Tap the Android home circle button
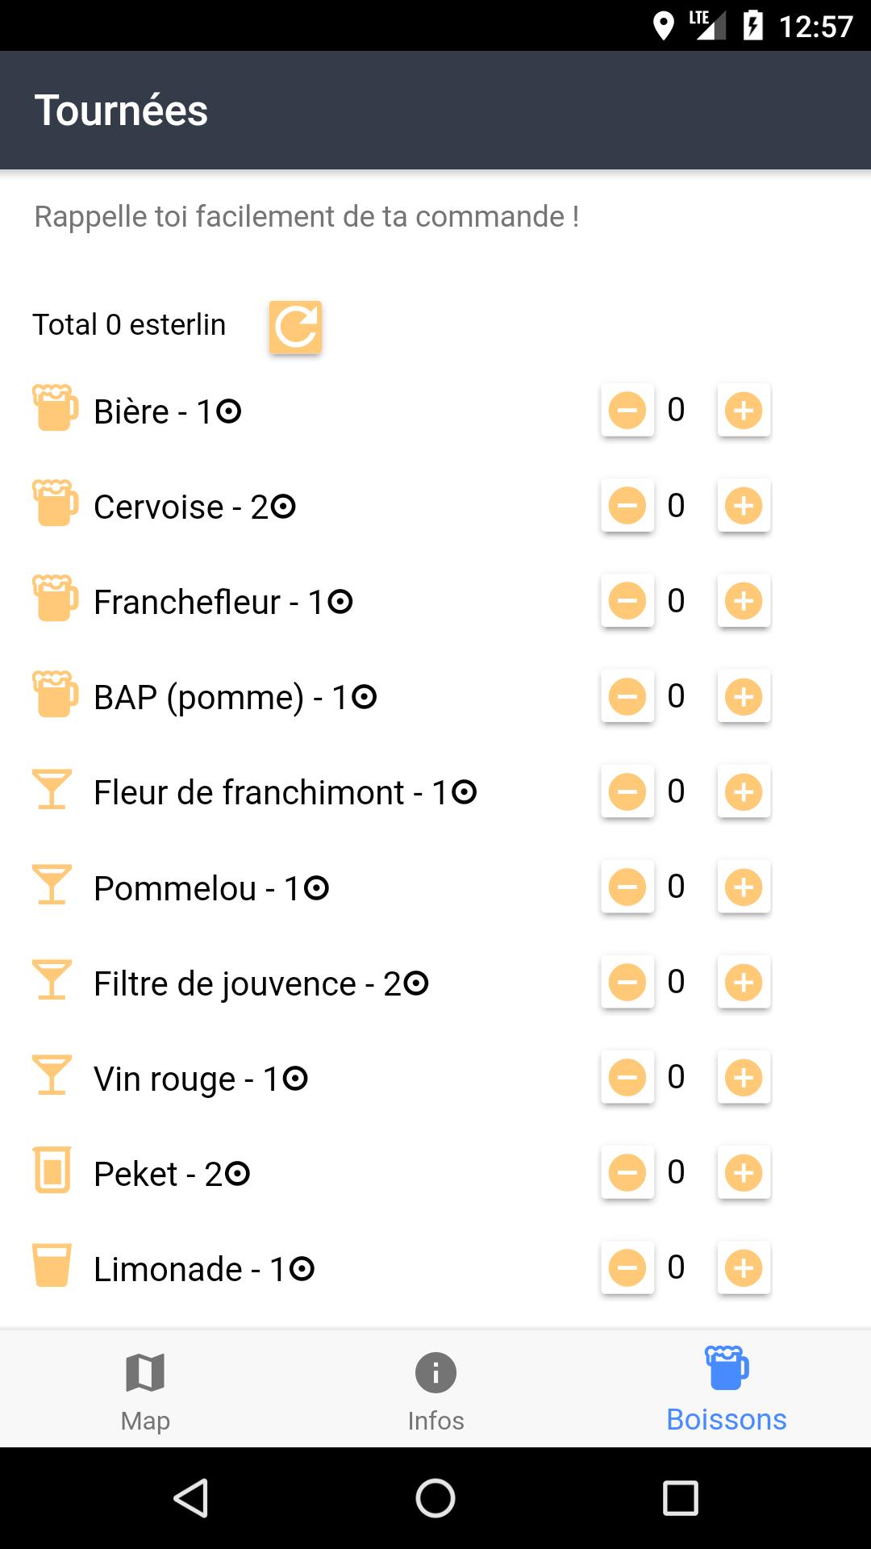The image size is (871, 1549). click(x=435, y=1498)
